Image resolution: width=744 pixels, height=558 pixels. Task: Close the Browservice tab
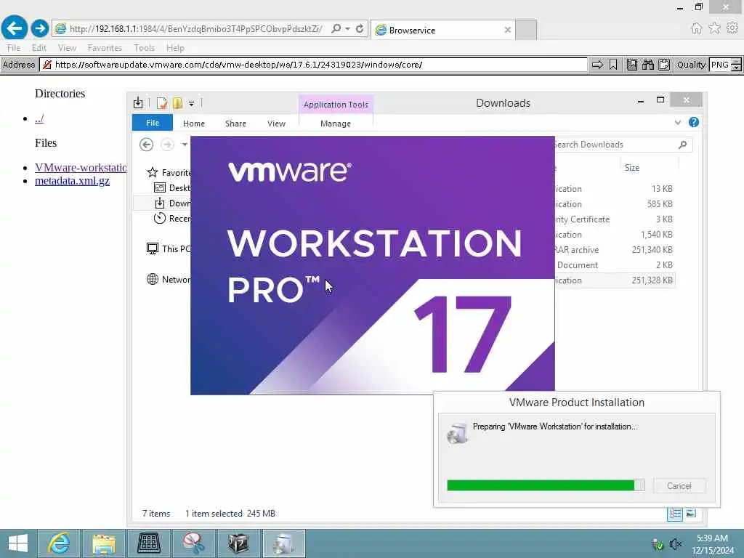pos(507,30)
